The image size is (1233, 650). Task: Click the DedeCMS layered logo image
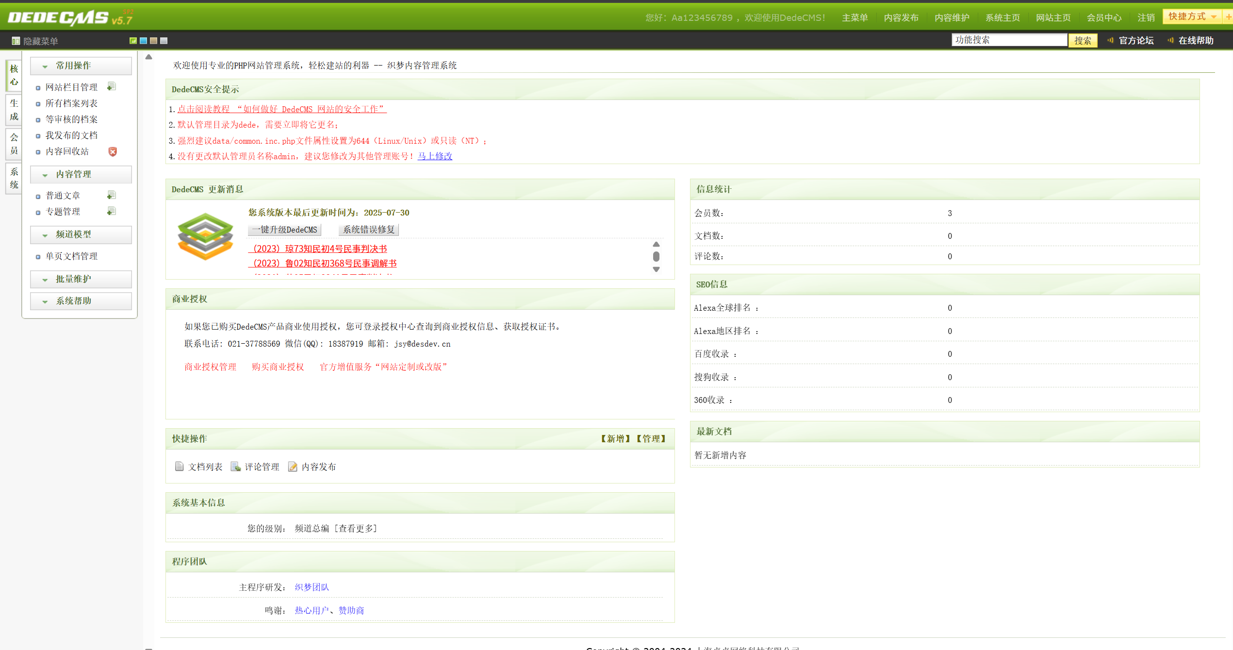click(x=205, y=236)
